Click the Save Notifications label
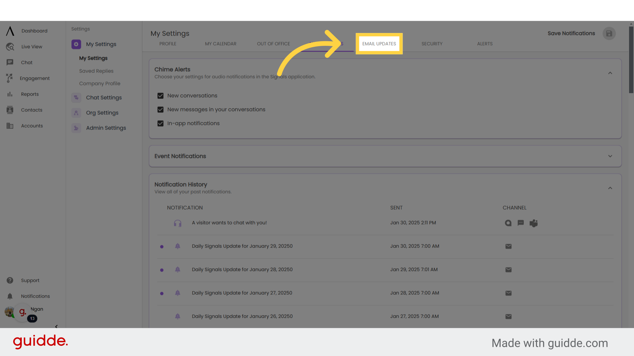 coord(571,33)
